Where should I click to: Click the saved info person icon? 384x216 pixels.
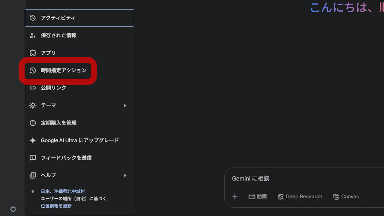click(x=33, y=35)
